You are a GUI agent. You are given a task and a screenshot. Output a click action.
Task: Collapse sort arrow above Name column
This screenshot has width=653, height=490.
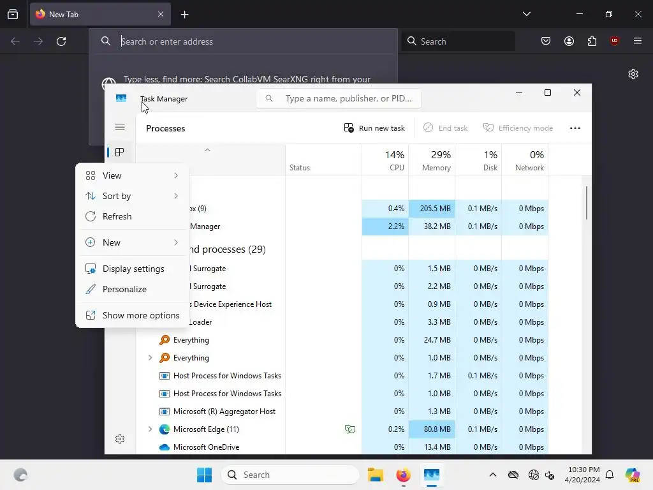(207, 150)
